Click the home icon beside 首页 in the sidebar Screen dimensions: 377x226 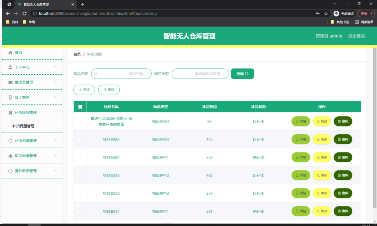tap(10, 53)
